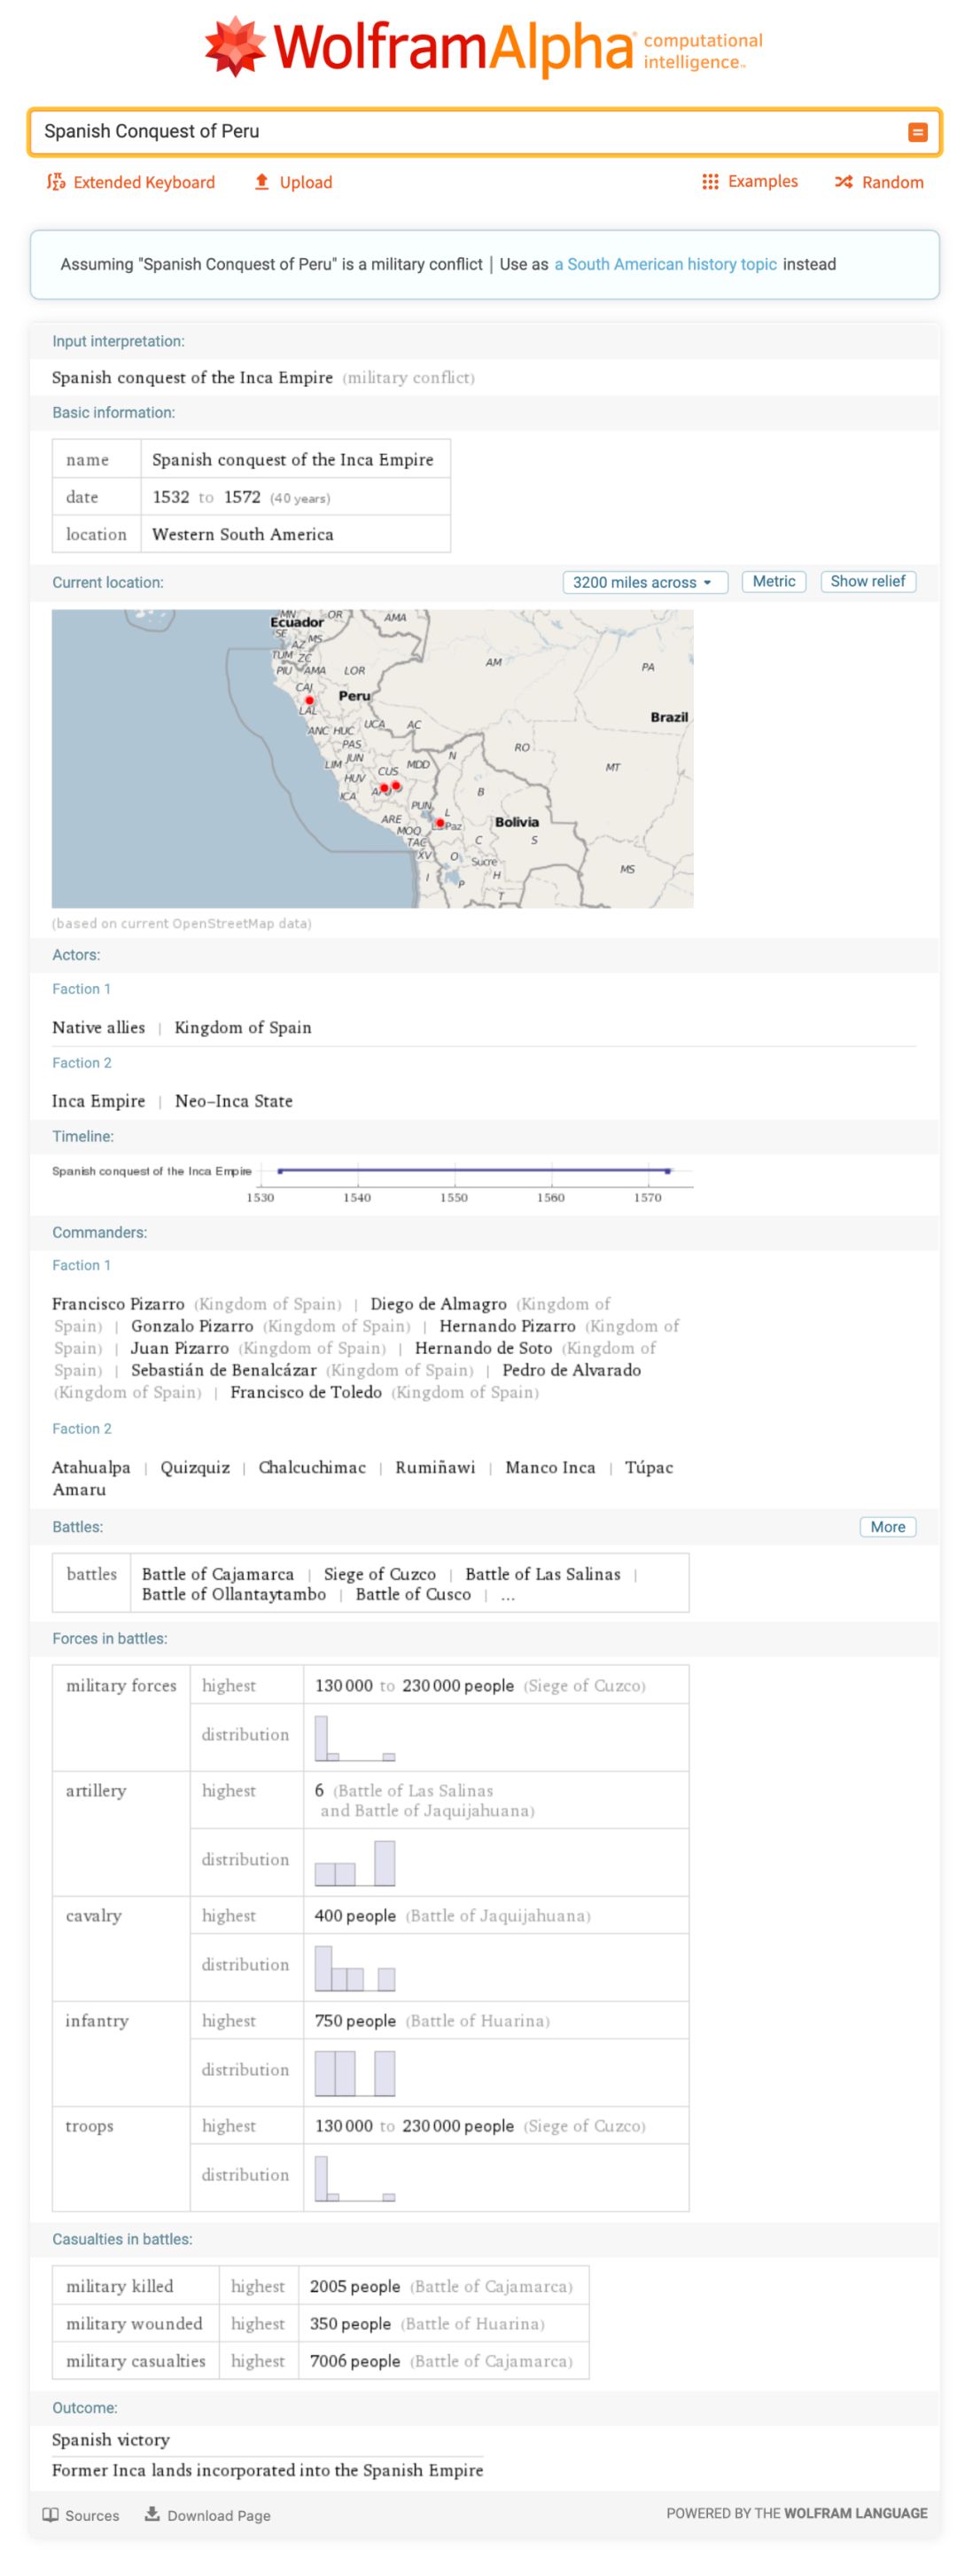Click 'Siege of Cuzco' in battles list
Image resolution: width=957 pixels, height=2550 pixels.
379,1574
